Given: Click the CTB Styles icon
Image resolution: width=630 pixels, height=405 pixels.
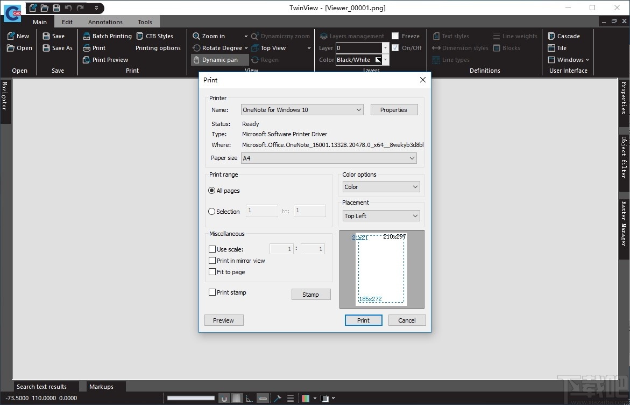Looking at the screenshot, I should tap(140, 36).
